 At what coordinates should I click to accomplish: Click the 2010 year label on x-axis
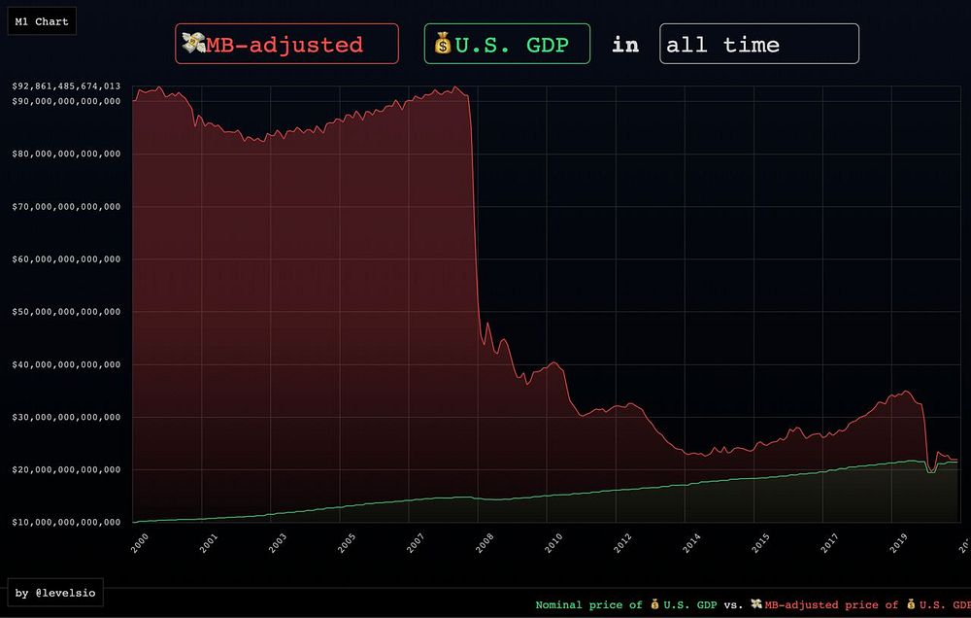pos(553,543)
